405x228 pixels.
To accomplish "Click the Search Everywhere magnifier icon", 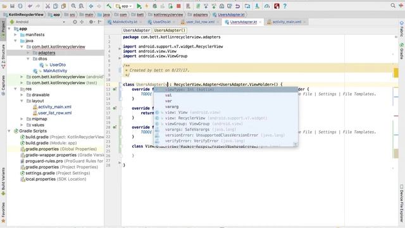I will point(393,6).
